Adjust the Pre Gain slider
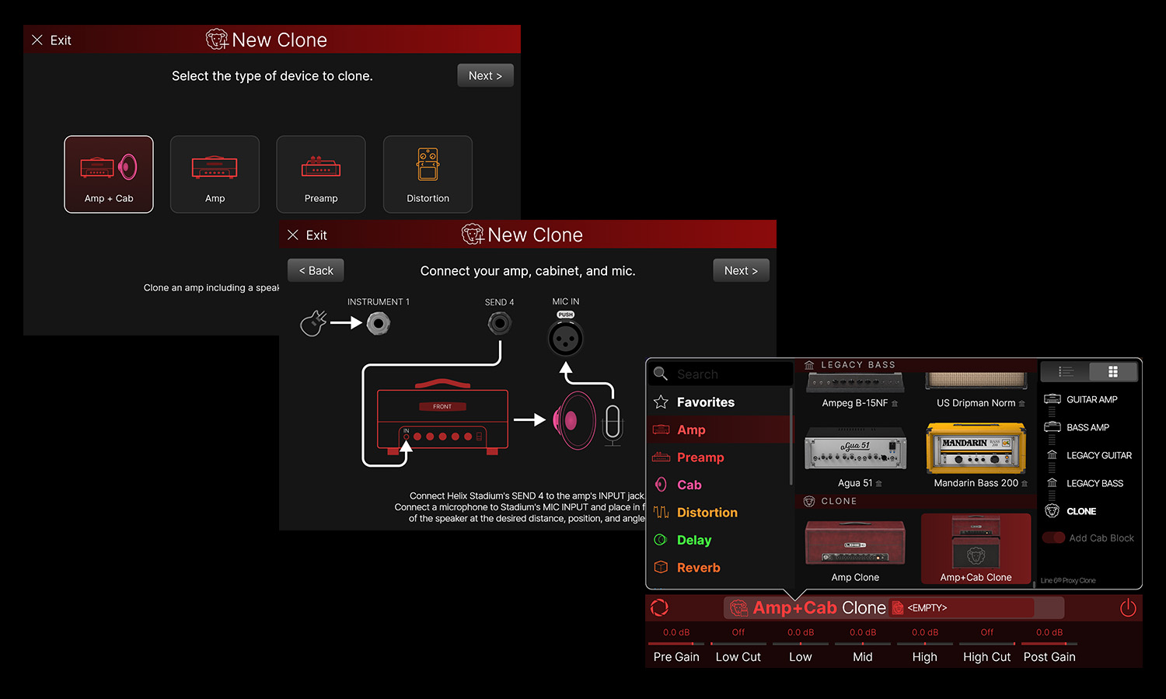 pyautogui.click(x=676, y=644)
